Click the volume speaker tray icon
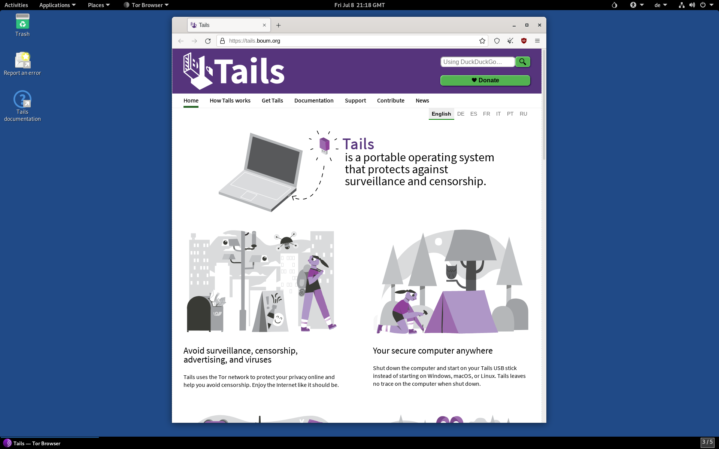The image size is (719, 449). click(x=692, y=5)
